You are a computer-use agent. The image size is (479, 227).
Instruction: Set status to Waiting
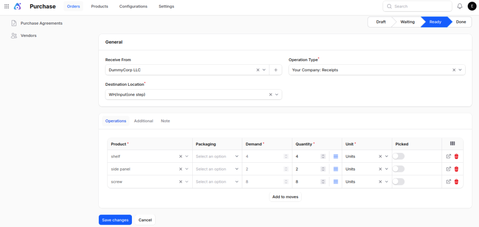point(407,22)
